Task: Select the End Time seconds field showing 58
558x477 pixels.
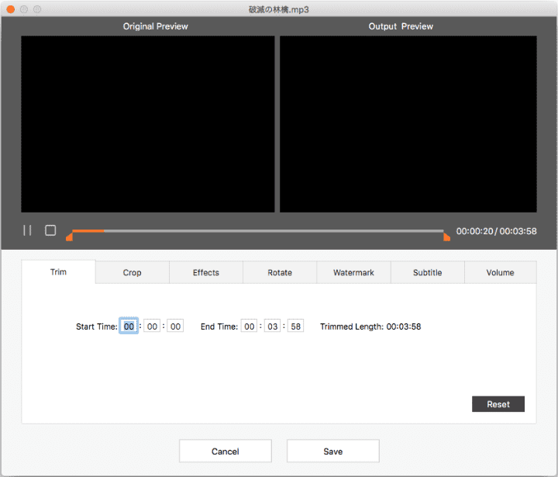Action: 295,326
